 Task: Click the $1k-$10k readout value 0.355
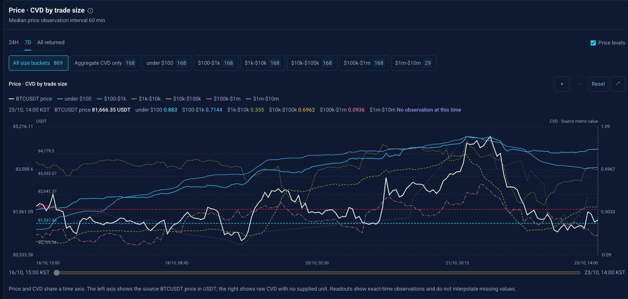(257, 110)
